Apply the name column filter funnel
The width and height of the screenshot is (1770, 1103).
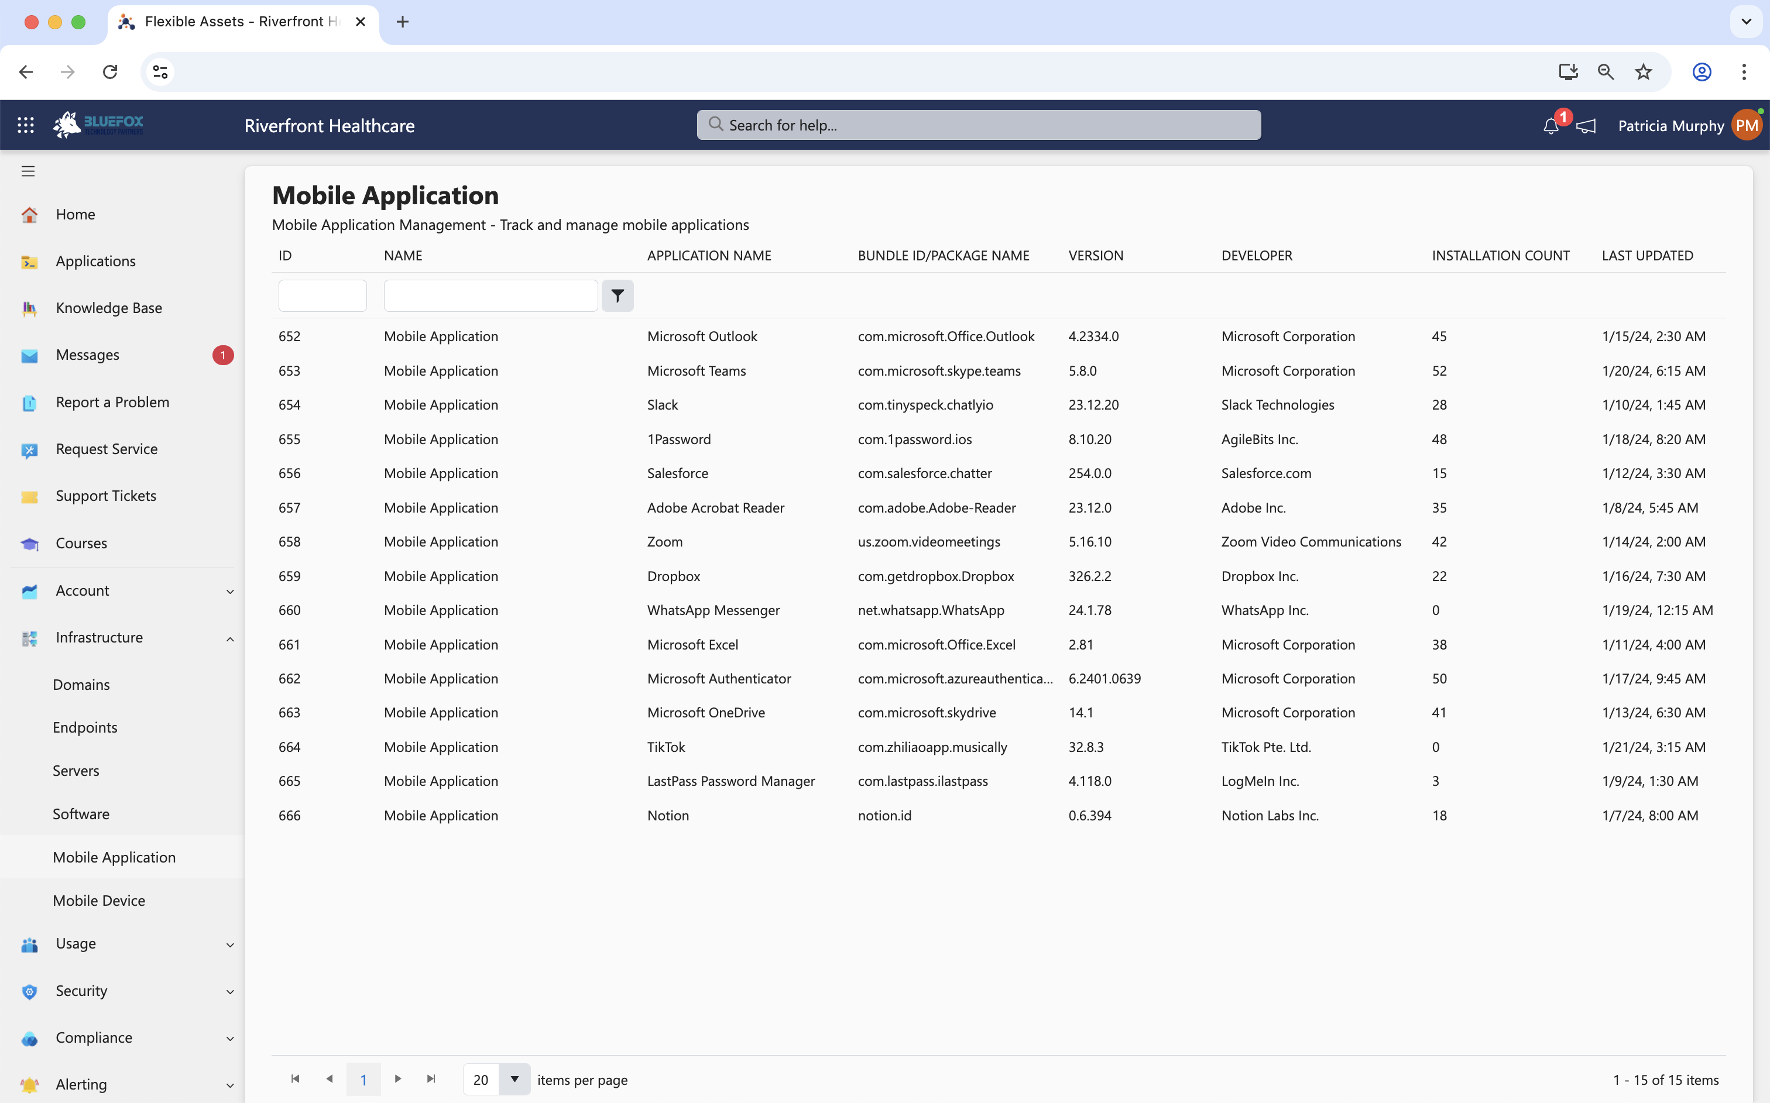click(618, 295)
